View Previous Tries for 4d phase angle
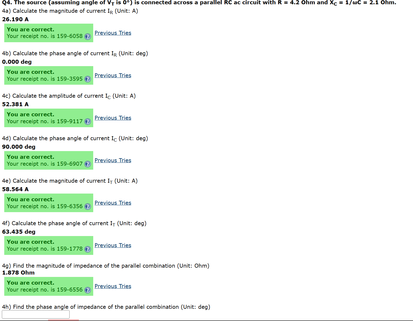Image resolution: width=413 pixels, height=321 pixels. click(x=113, y=160)
